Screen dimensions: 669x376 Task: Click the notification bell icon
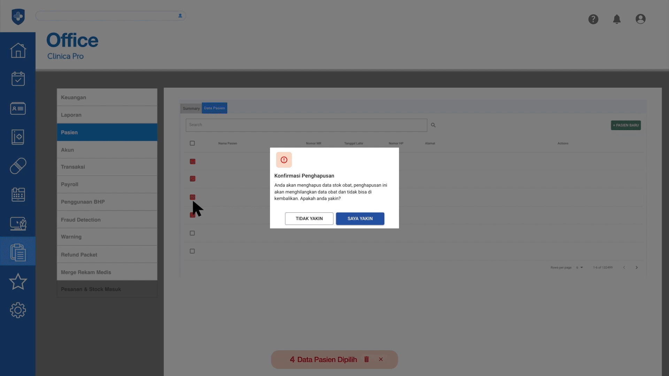(617, 19)
